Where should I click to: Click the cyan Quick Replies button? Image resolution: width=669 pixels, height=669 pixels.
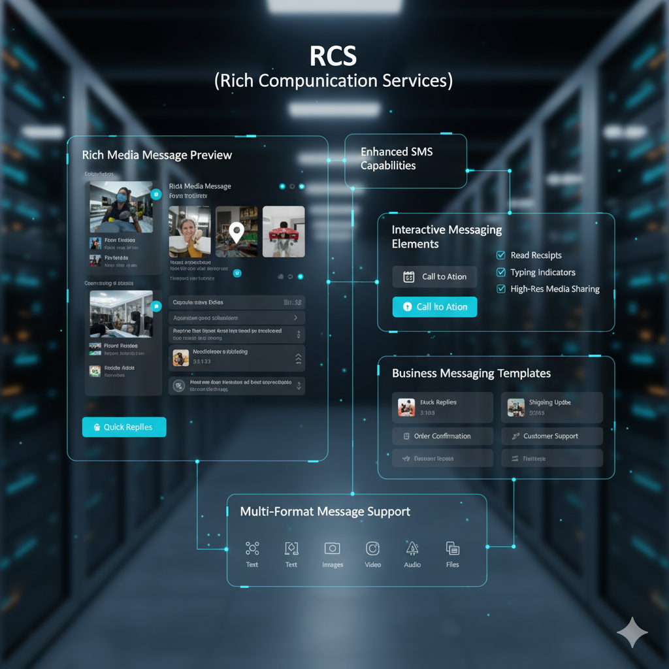pos(123,427)
